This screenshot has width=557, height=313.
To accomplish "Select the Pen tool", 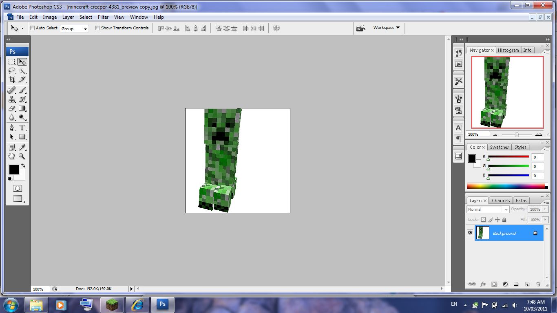I will [x=12, y=128].
